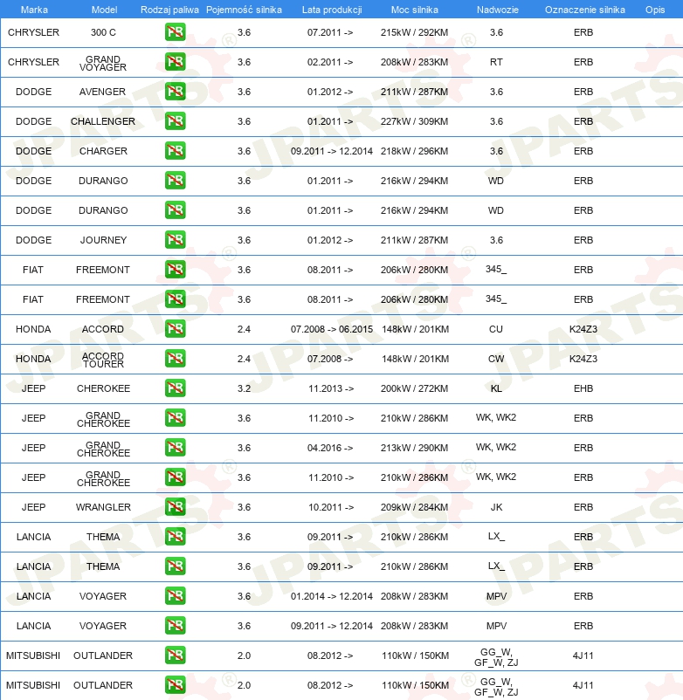Click the Oznaczenie silnika column header

point(584,10)
